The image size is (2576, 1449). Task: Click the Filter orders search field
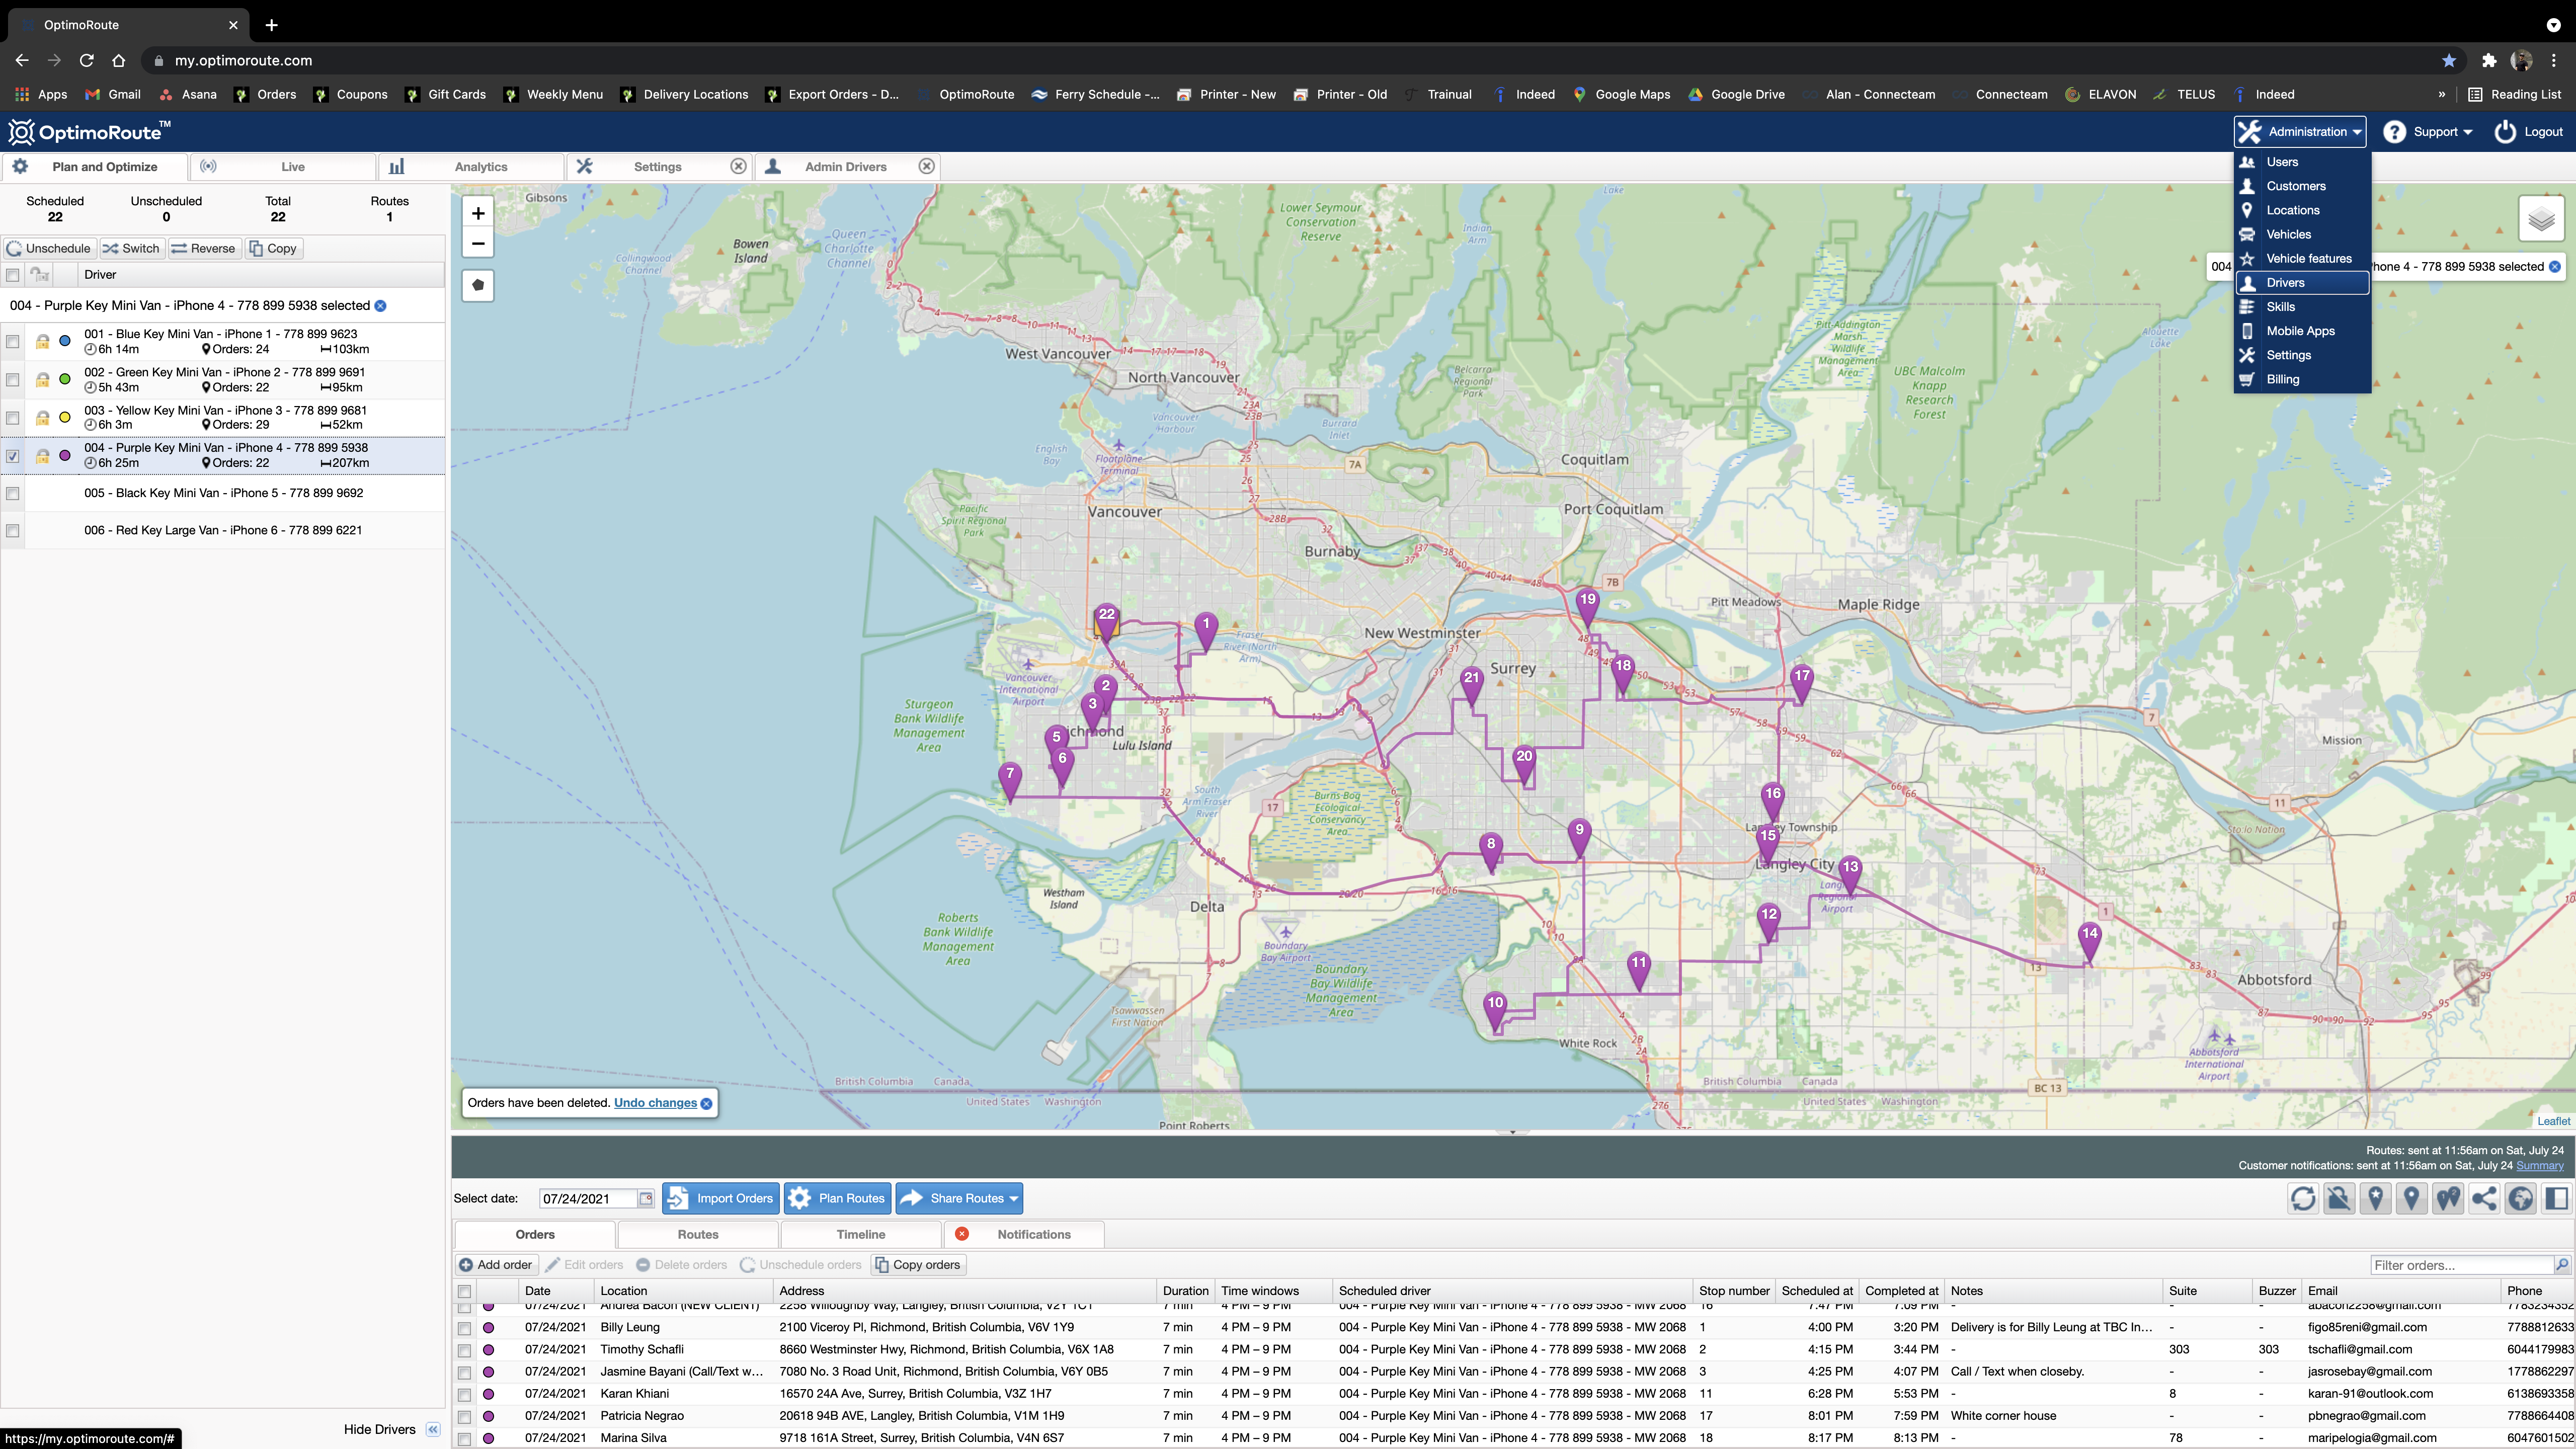(x=2460, y=1265)
